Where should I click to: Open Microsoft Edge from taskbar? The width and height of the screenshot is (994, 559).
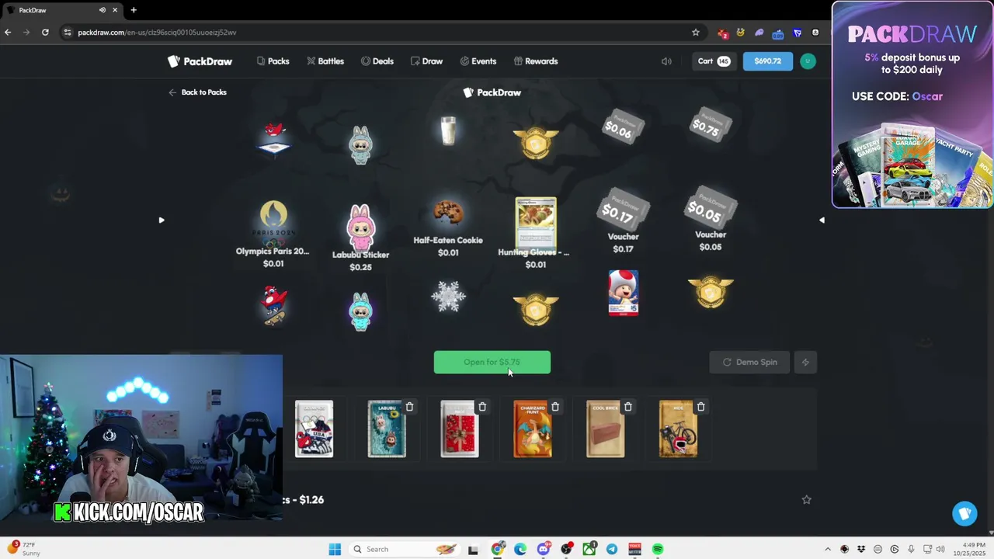pos(520,549)
